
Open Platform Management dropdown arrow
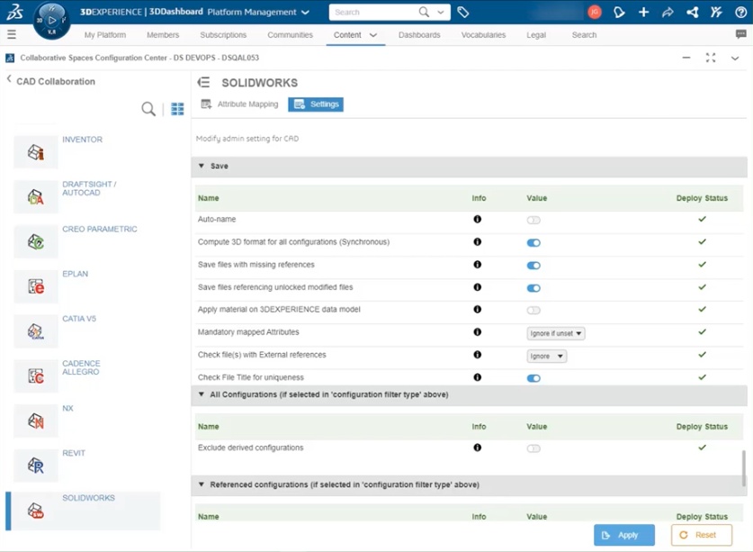click(x=305, y=13)
